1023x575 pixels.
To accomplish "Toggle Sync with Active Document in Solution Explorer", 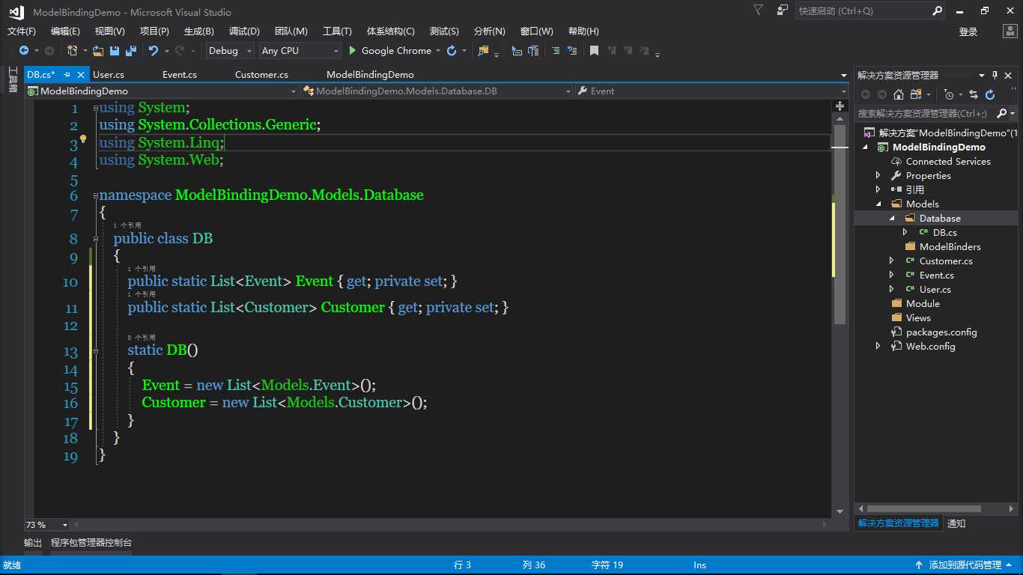I will coord(974,94).
